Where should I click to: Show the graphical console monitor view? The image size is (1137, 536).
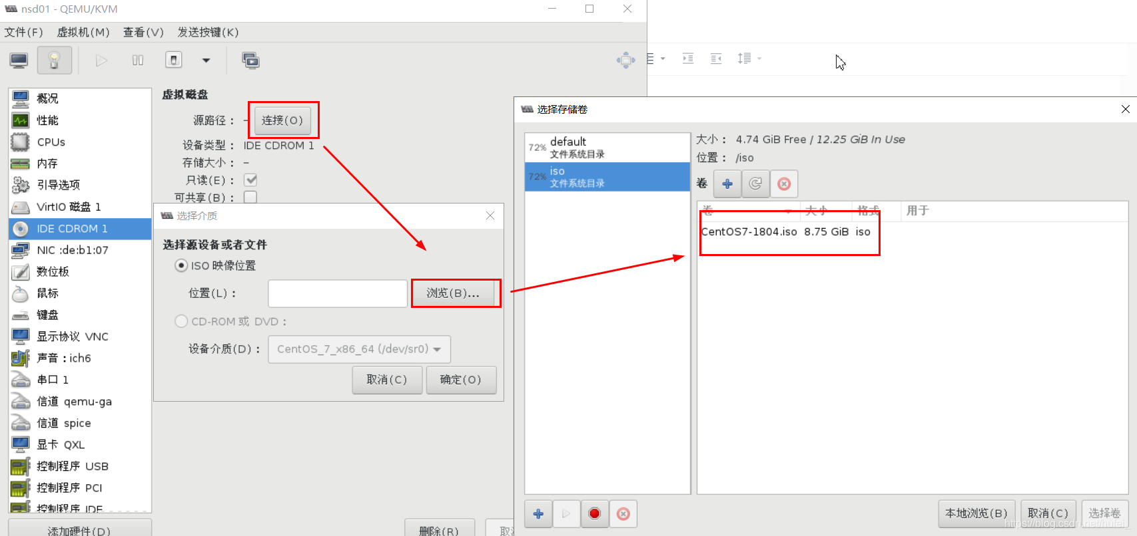pos(19,61)
